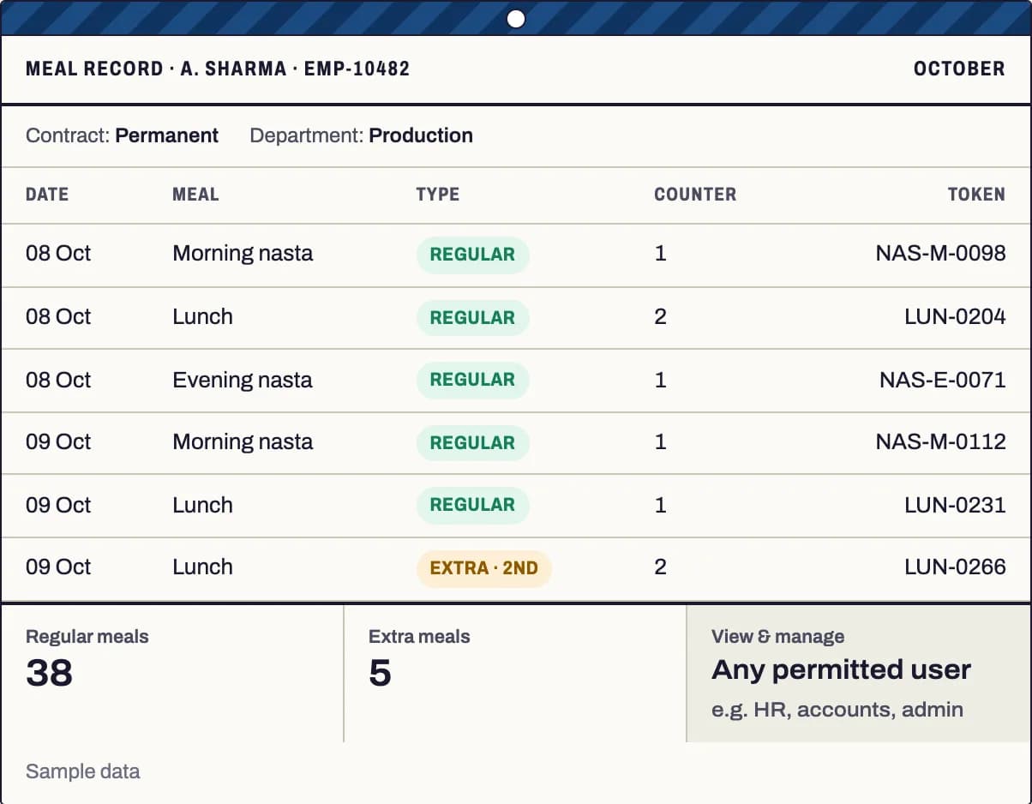This screenshot has width=1032, height=804.
Task: Click REGULAR badge in LUN-0231 row
Action: coord(472,505)
